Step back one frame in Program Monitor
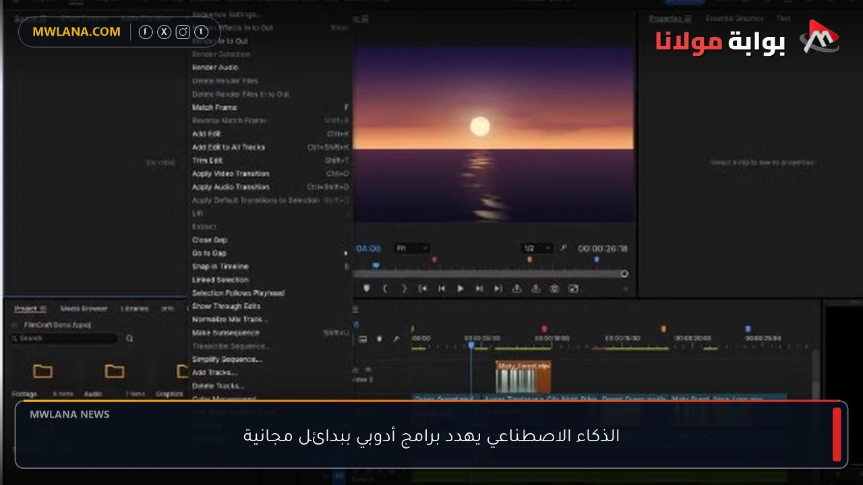863x485 pixels. point(442,288)
